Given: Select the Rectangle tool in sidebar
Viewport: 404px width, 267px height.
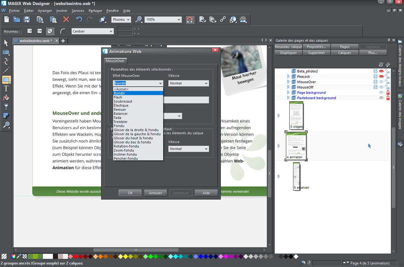Looking at the screenshot, I should tap(6, 80).
